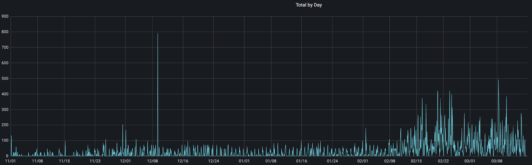The width and height of the screenshot is (532, 165).
Task: Select the 12/24 x-axis label
Action: click(x=213, y=161)
